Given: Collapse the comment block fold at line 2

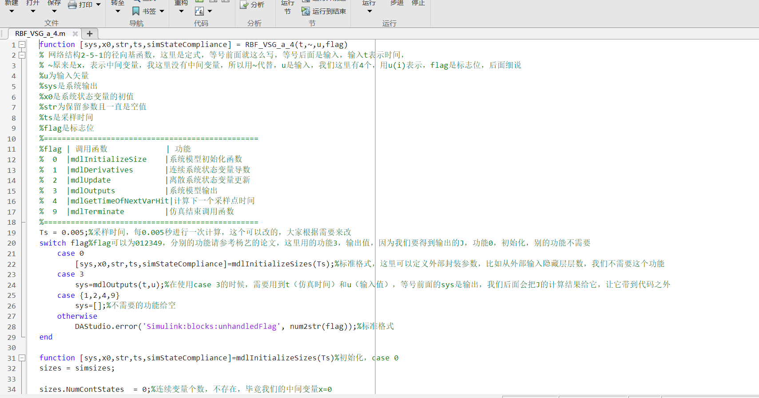Looking at the screenshot, I should coord(22,55).
